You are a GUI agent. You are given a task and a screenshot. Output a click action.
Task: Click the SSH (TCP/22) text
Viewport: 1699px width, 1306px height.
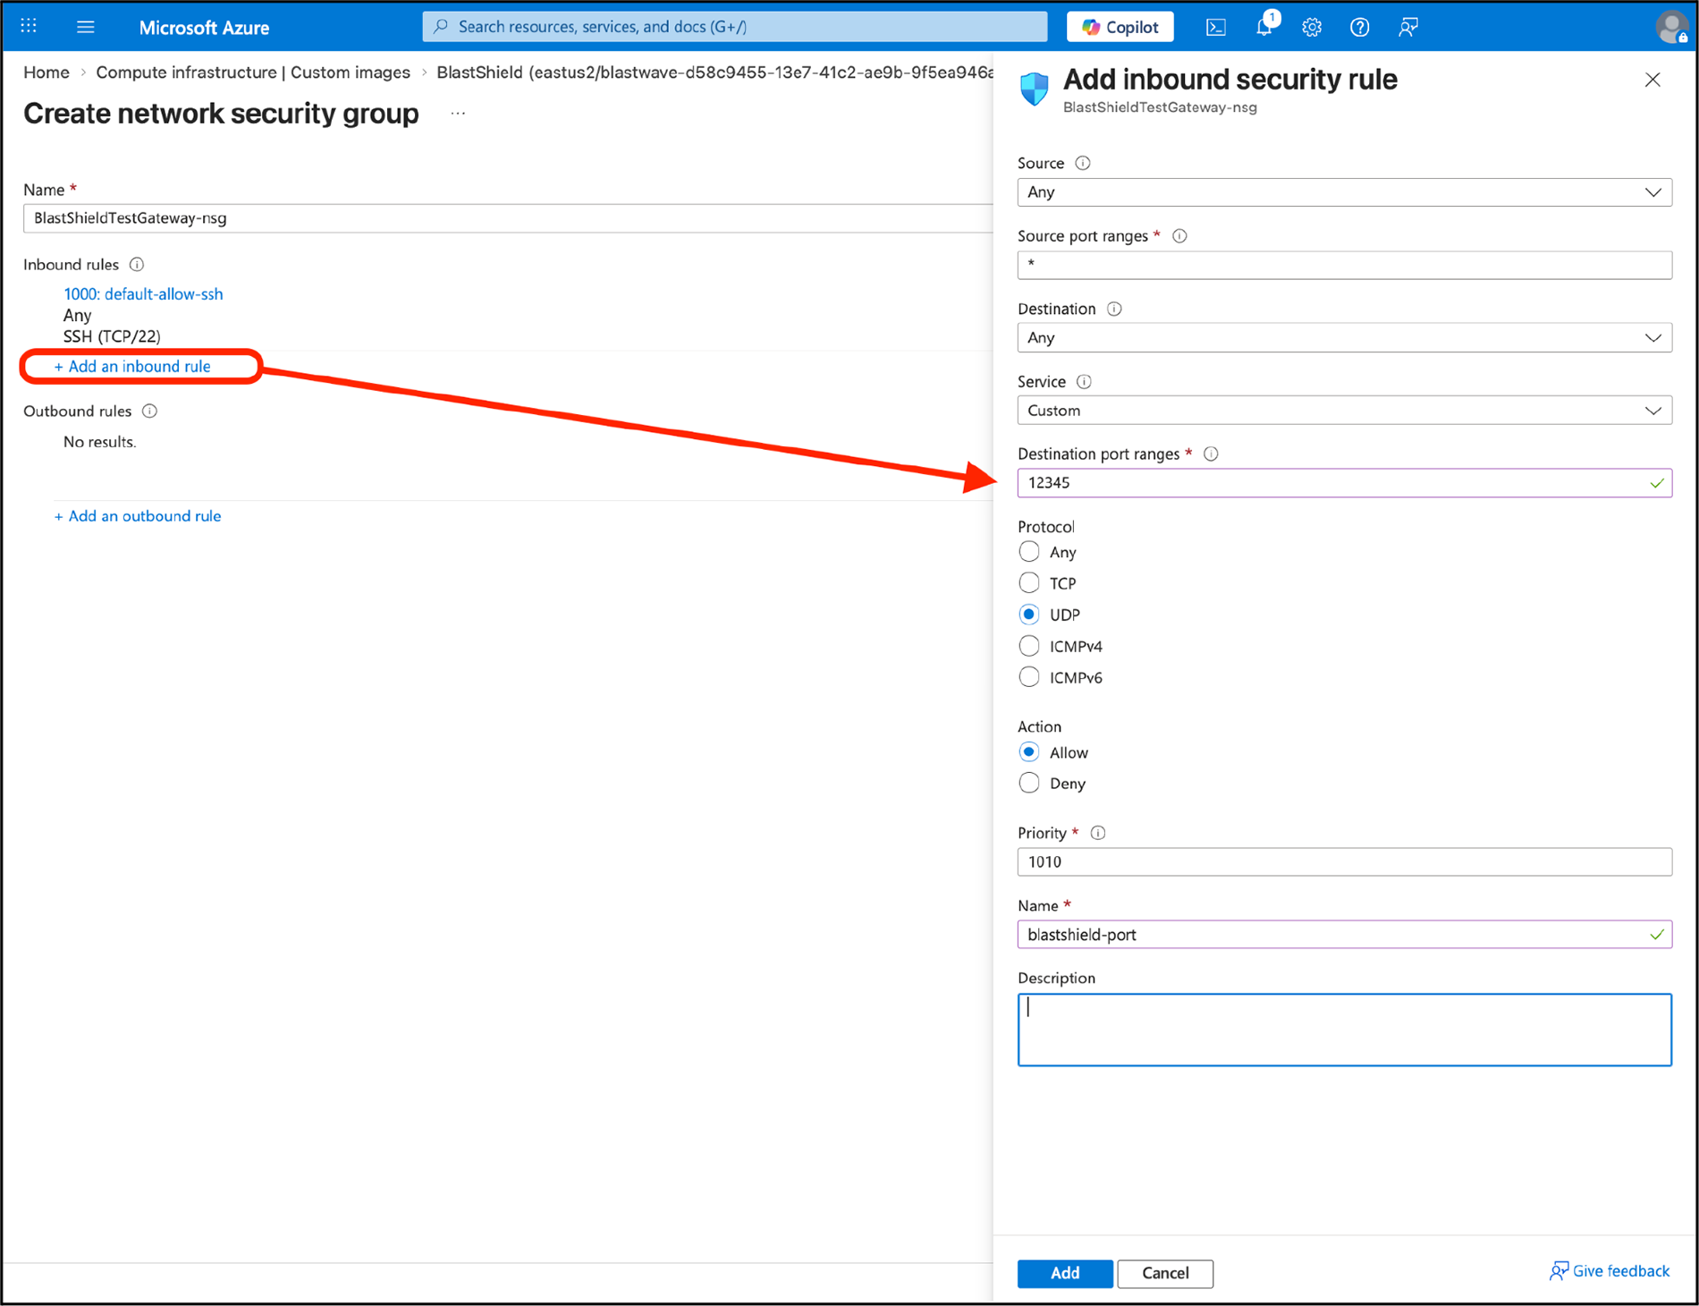pyautogui.click(x=112, y=336)
